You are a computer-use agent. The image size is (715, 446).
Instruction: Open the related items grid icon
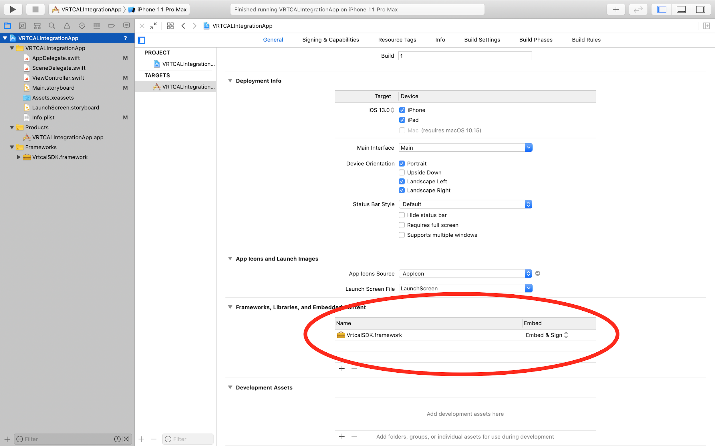click(170, 26)
